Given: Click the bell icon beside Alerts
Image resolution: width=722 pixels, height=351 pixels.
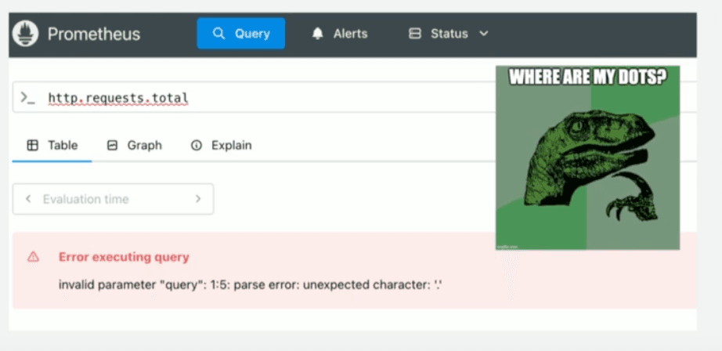Looking at the screenshot, I should [318, 34].
